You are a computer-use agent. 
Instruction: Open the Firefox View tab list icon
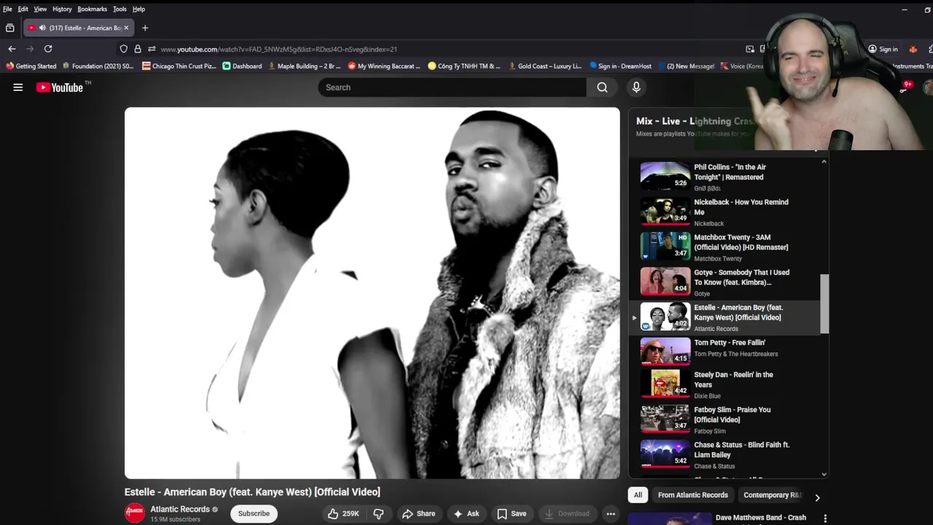click(x=10, y=28)
